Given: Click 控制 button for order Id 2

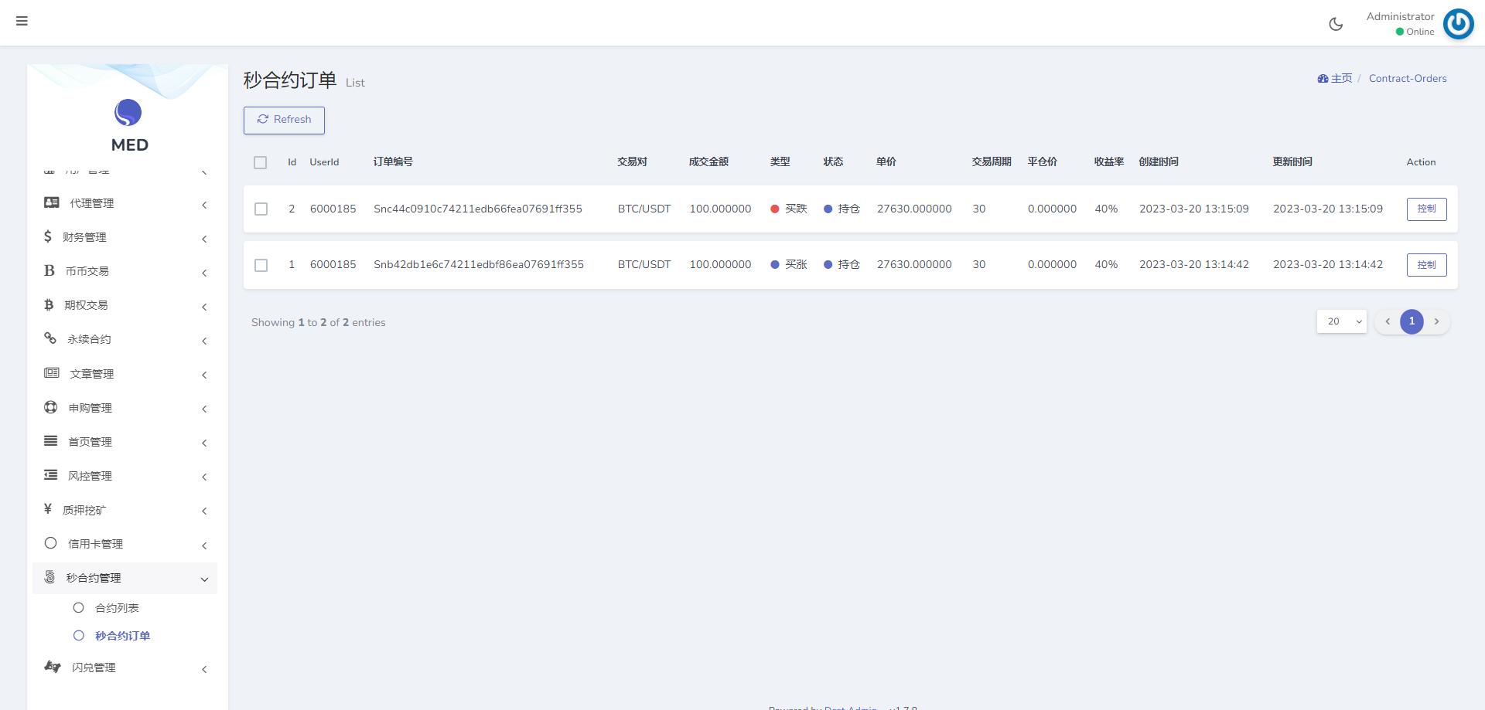Looking at the screenshot, I should tap(1426, 209).
